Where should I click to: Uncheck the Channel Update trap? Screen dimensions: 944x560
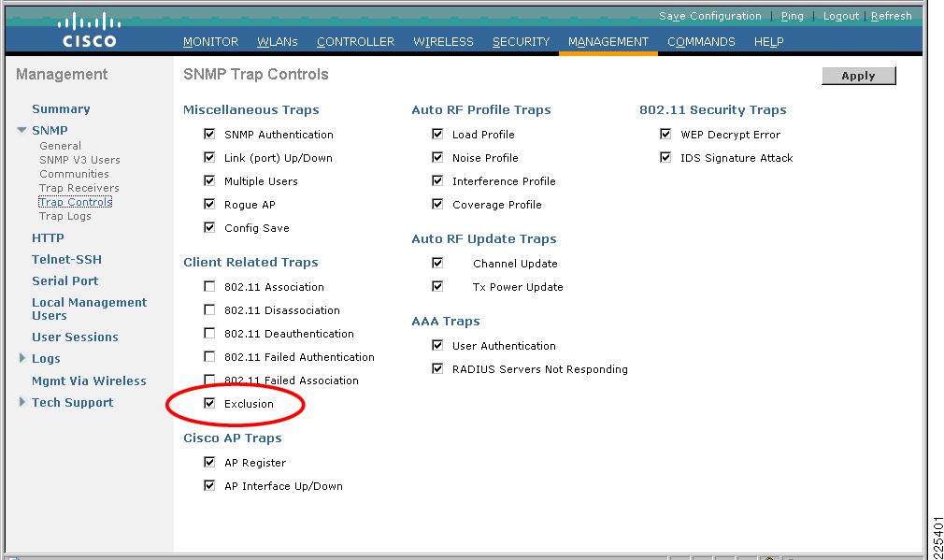[x=437, y=263]
